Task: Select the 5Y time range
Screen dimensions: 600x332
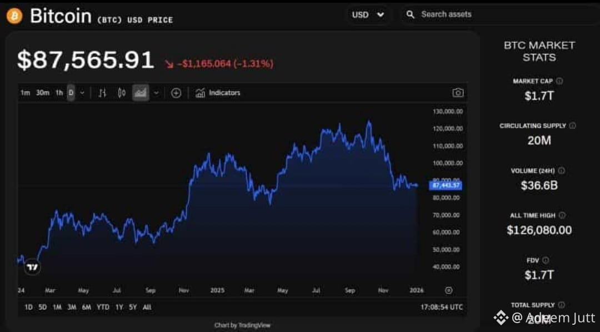Action: [x=133, y=307]
